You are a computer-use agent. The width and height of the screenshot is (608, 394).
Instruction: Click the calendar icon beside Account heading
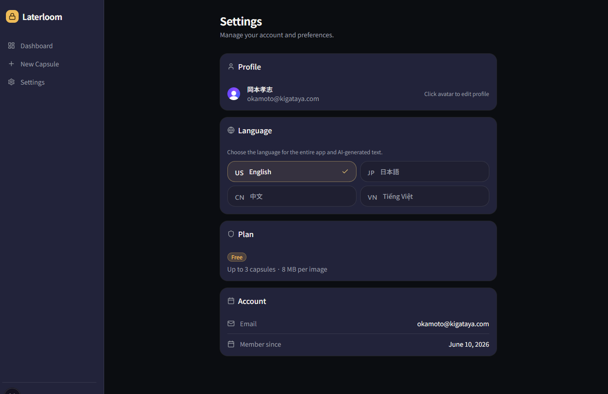tap(231, 301)
